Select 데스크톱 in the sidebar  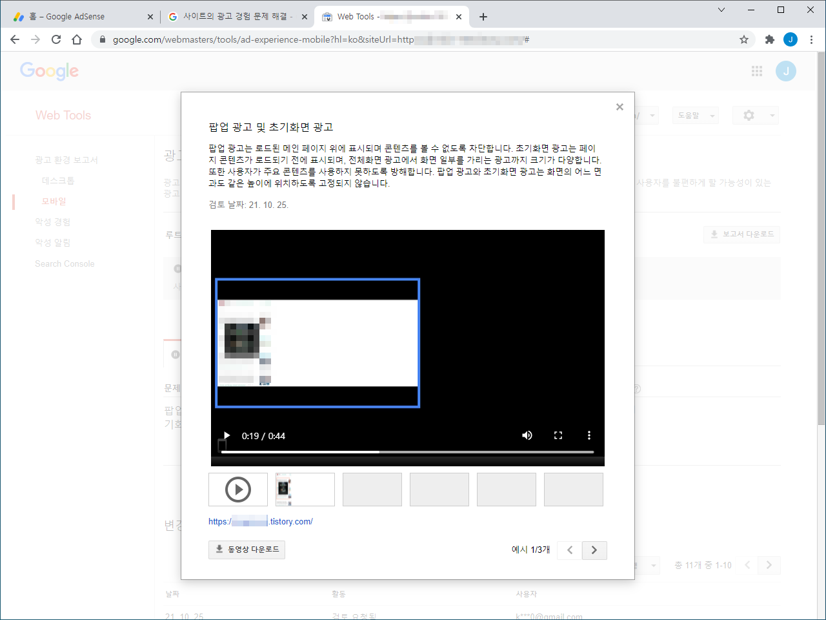[x=58, y=180]
